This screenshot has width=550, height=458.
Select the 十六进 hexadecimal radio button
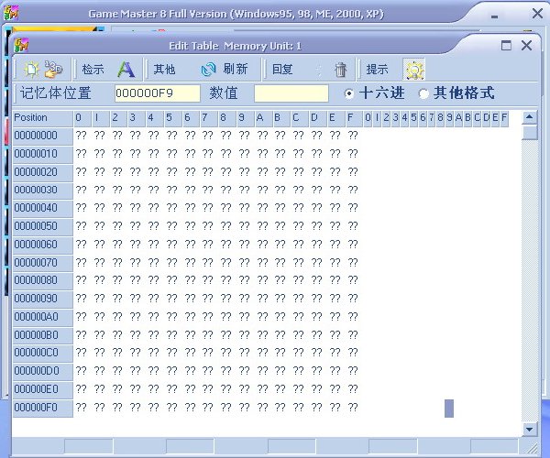point(349,93)
